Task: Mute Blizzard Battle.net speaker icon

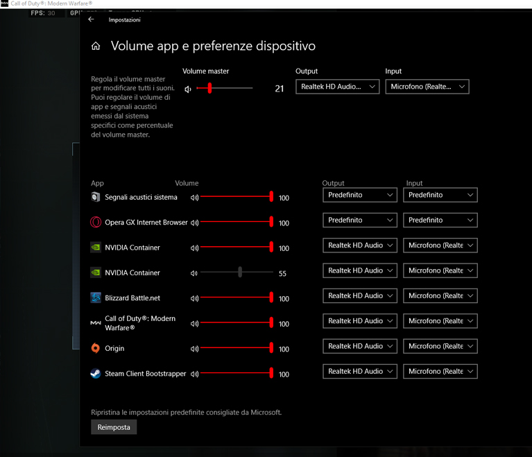Action: click(194, 299)
